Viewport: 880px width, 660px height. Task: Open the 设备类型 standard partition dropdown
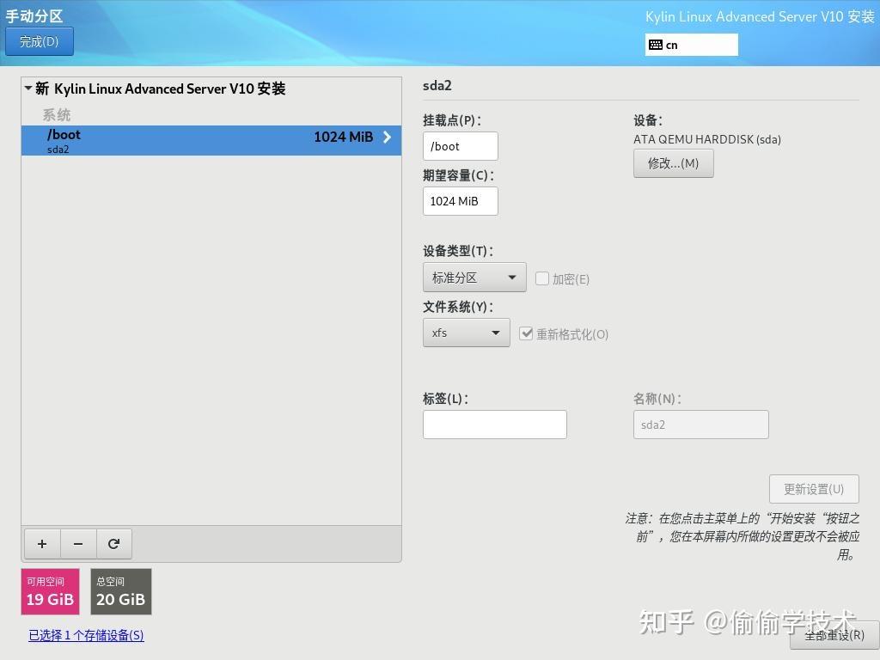coord(474,277)
